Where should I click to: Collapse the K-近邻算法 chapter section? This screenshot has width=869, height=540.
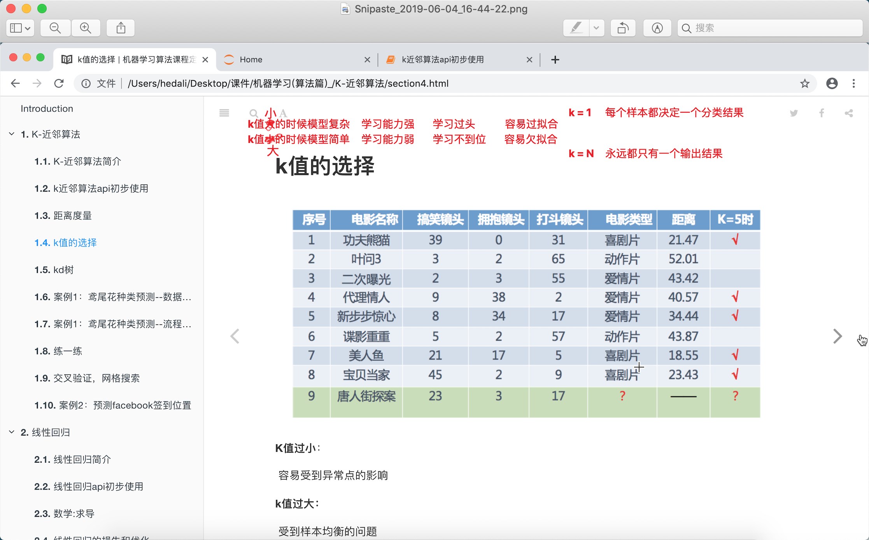pyautogui.click(x=12, y=134)
